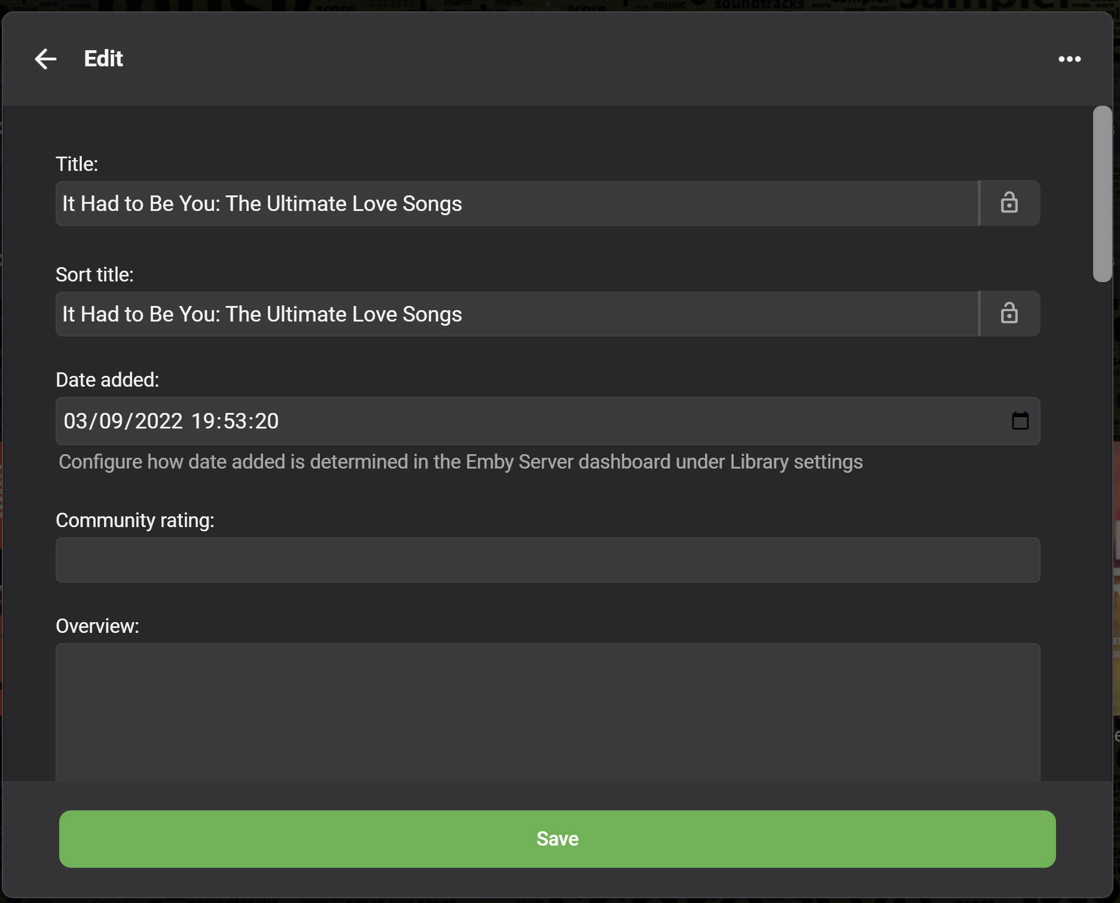
Task: Click into the Title text field
Action: pos(517,204)
